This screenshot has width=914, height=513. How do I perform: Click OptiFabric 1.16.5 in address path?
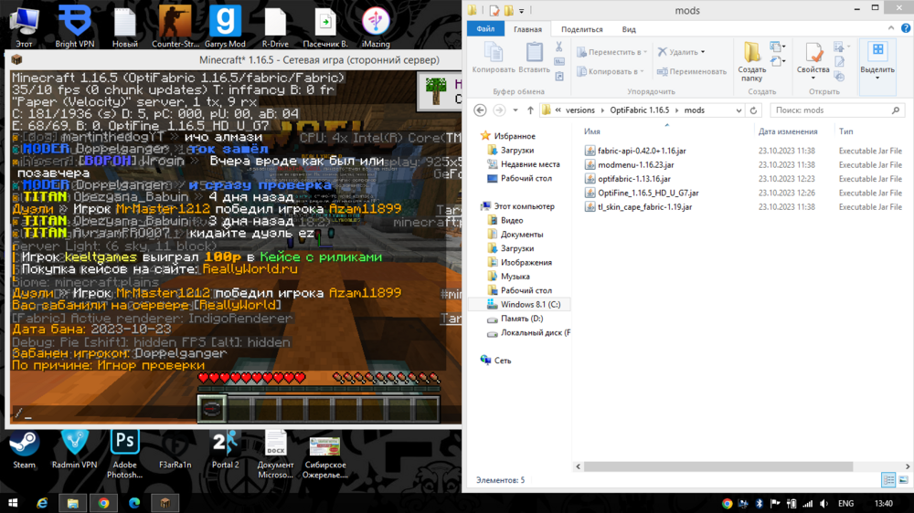tap(640, 110)
